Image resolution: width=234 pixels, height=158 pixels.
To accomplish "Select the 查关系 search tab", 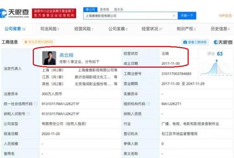I will click(119, 9).
